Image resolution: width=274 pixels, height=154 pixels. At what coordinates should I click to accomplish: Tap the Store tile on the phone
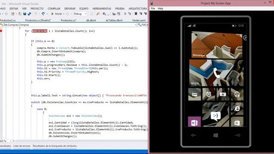click(x=237, y=121)
